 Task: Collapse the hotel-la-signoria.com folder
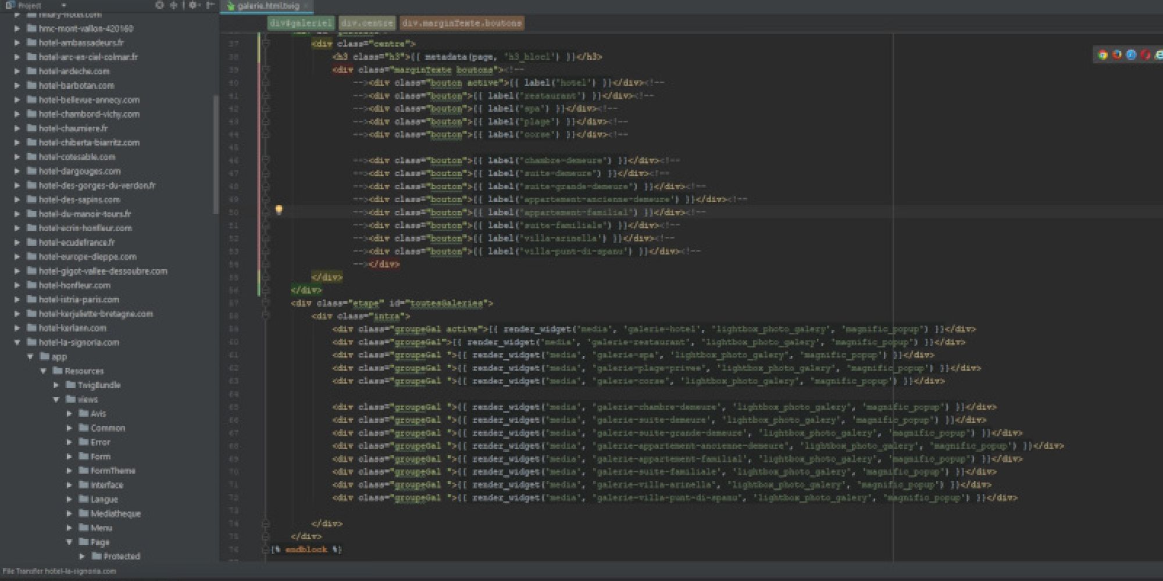17,342
